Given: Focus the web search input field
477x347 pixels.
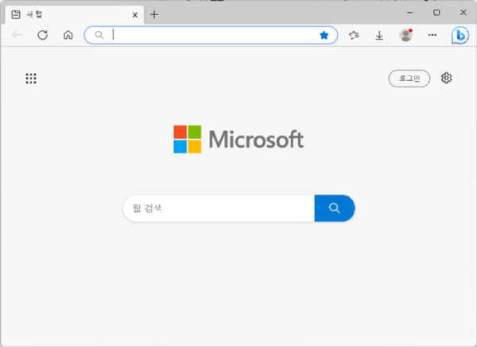Looking at the screenshot, I should [219, 208].
